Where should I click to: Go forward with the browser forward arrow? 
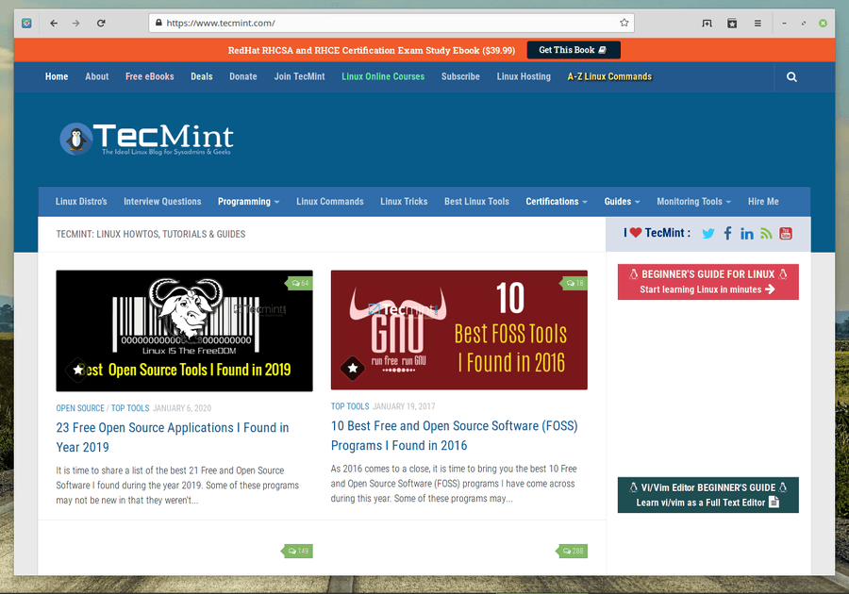coord(75,24)
